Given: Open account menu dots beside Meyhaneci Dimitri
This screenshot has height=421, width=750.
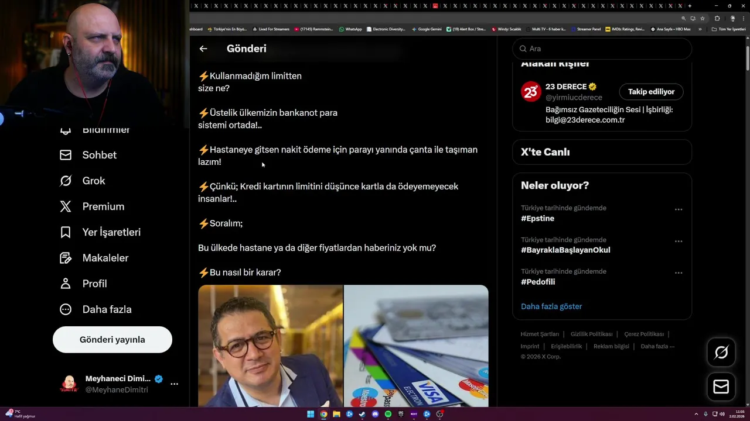Looking at the screenshot, I should coord(174,384).
